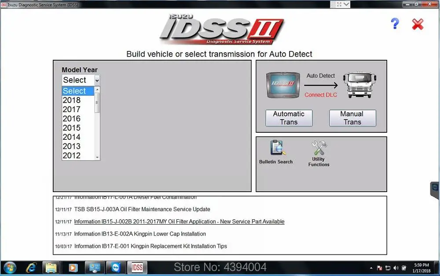Select model year 2017

(78, 109)
